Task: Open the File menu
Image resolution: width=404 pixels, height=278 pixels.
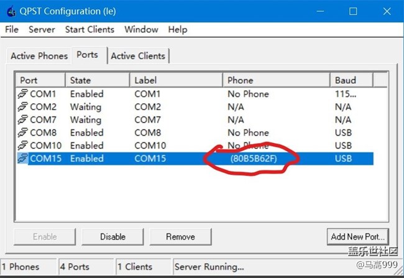Action: [12, 29]
